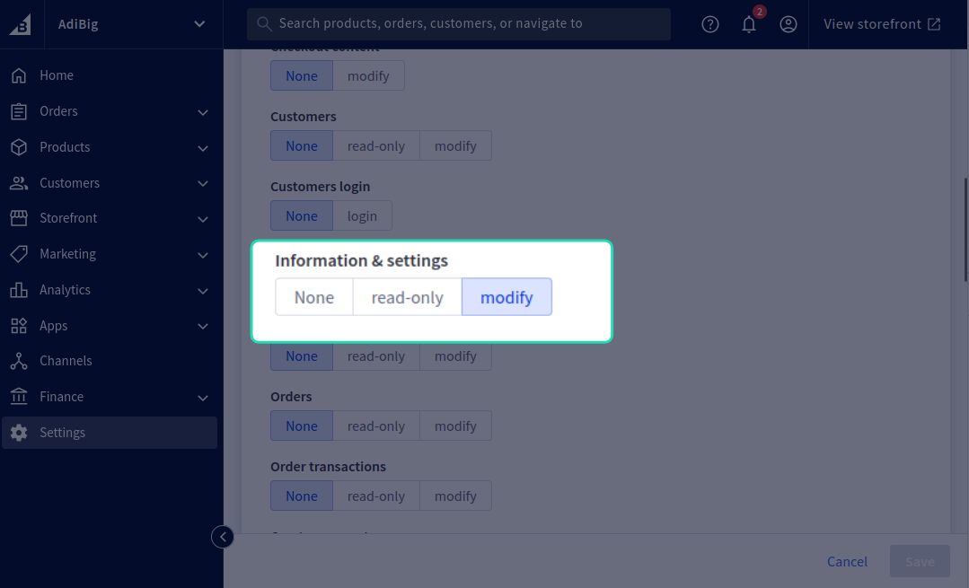This screenshot has width=969, height=588.
Task: Click the external link icon beside View storefront
Action: (934, 24)
